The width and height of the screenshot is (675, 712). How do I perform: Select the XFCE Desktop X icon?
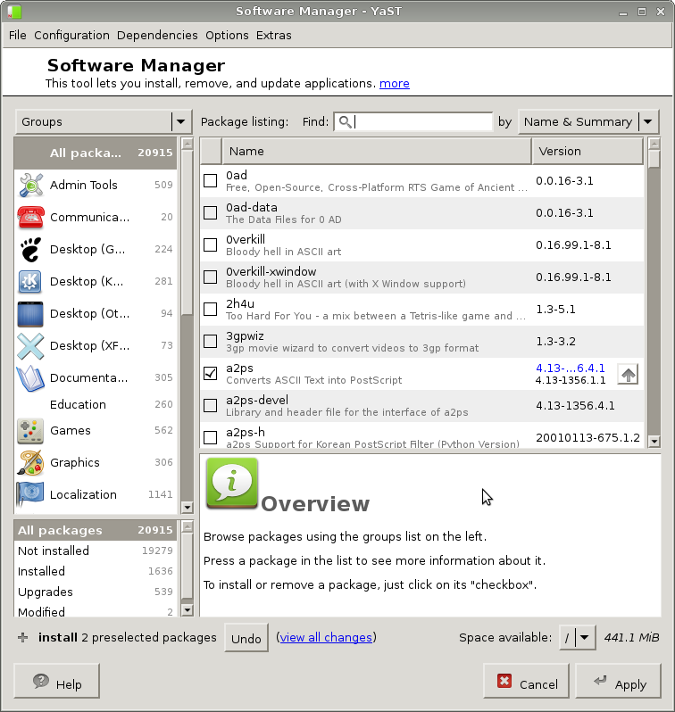[x=30, y=346]
